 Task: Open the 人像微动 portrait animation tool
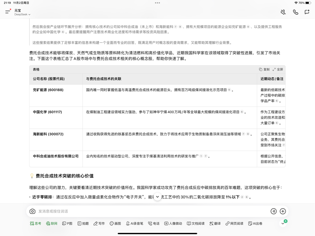[173, 223]
